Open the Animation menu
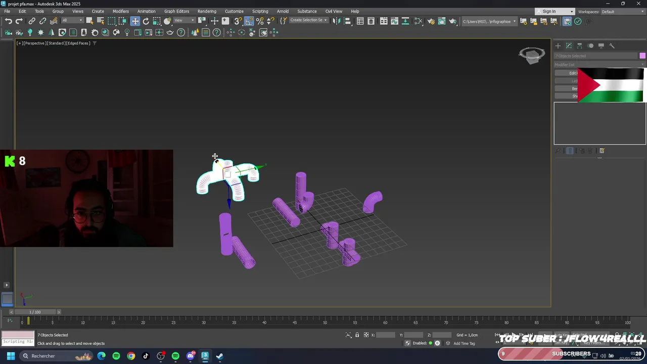The image size is (647, 364). 147,11
